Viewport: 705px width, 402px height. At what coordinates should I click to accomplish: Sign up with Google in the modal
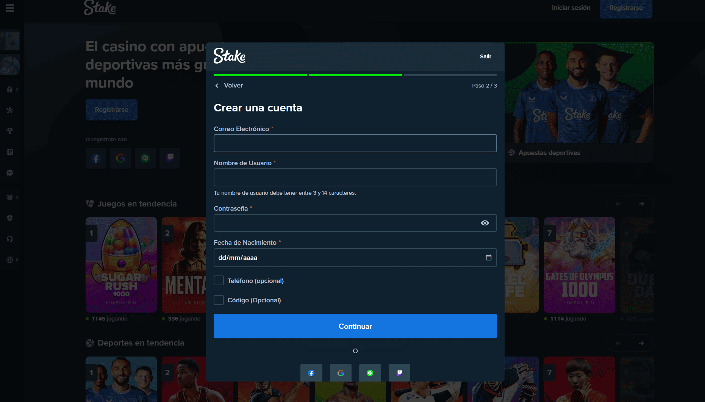(x=341, y=373)
